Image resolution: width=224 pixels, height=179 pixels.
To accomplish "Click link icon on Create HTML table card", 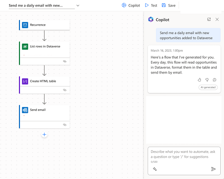I will tap(65, 90).
